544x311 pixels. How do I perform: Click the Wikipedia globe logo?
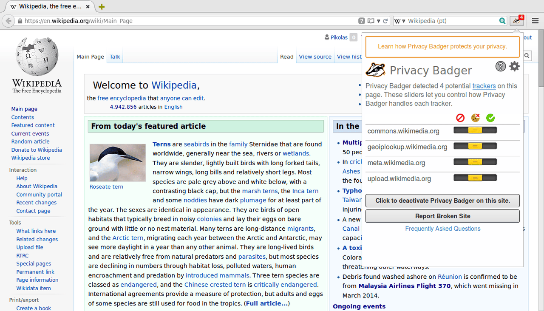(37, 56)
